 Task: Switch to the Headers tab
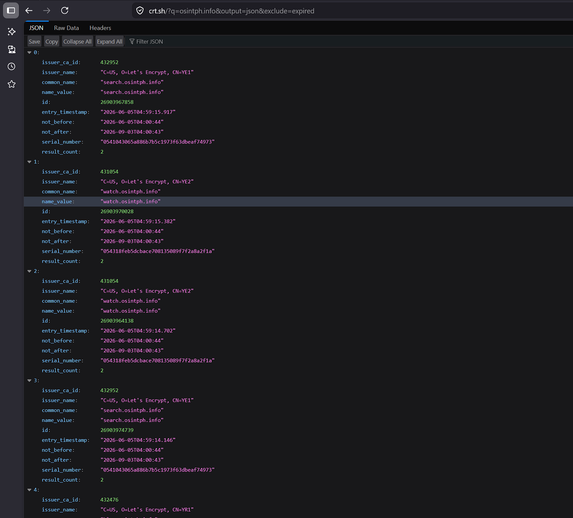(100, 28)
